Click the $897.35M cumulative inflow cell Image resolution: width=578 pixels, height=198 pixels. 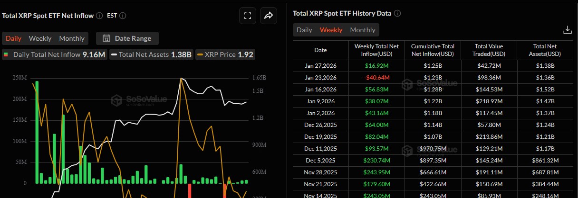pos(433,161)
